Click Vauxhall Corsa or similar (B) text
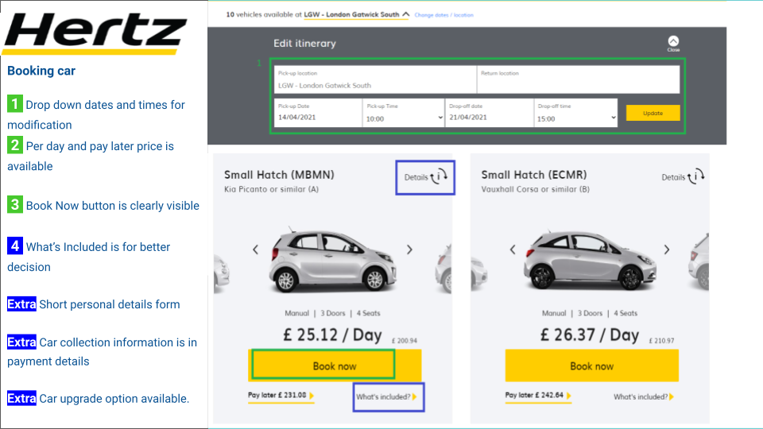This screenshot has height=429, width=763. [535, 189]
